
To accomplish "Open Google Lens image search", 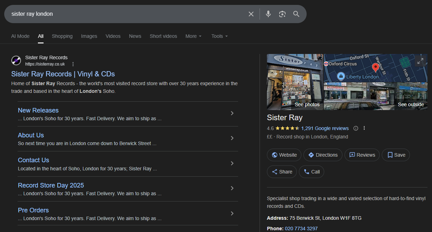I will [282, 14].
